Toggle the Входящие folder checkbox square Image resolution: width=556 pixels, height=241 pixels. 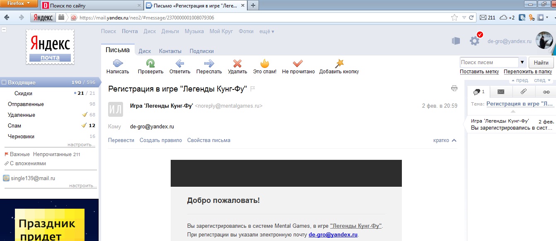coord(4,82)
